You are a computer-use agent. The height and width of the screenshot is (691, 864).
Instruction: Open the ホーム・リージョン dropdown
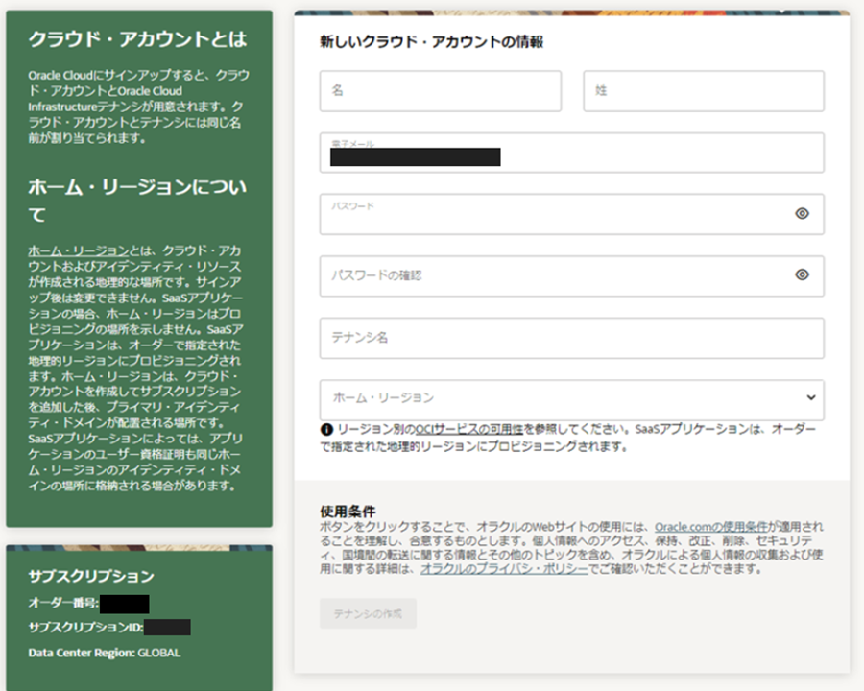pyautogui.click(x=572, y=400)
